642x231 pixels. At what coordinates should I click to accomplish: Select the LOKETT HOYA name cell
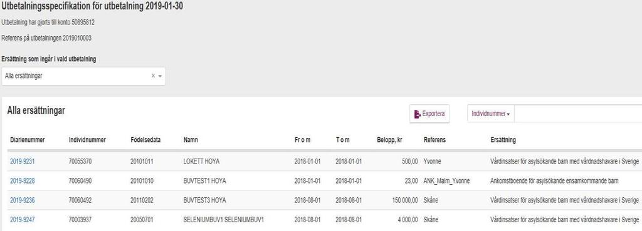pos(201,161)
